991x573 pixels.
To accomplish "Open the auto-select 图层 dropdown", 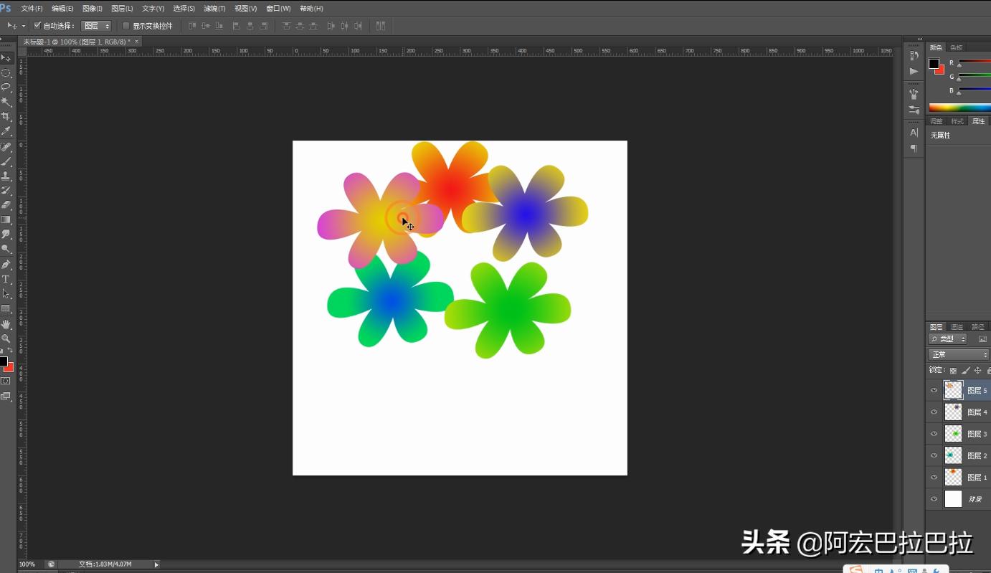I will tap(97, 25).
